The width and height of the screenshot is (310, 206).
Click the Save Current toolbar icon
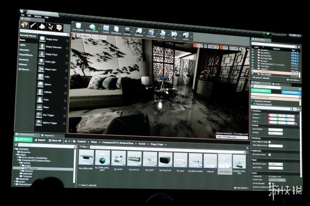click(x=78, y=26)
